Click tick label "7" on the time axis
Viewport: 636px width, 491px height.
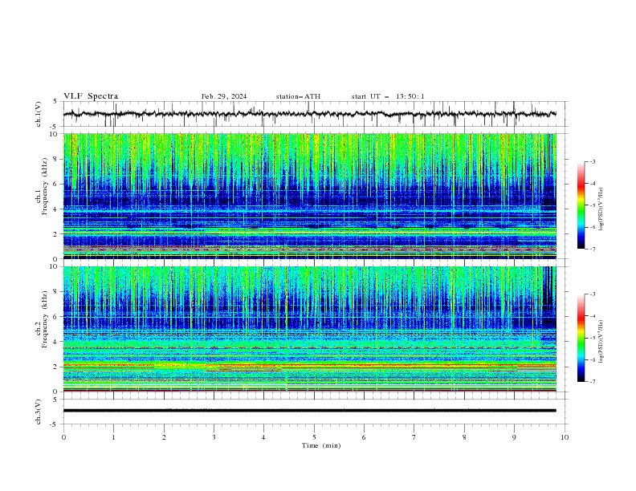pyautogui.click(x=414, y=437)
